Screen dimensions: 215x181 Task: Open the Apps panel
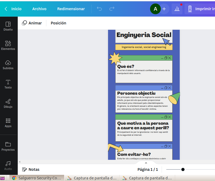[8, 123]
